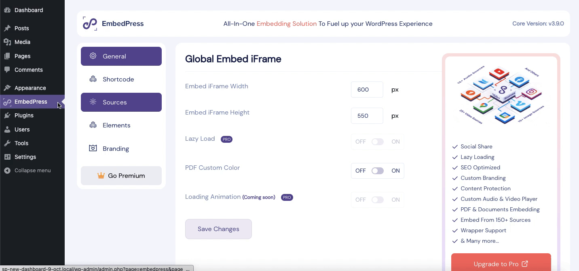Screen dimensions: 579x271
Task: Switch to the Branding tab
Action: 121,148
